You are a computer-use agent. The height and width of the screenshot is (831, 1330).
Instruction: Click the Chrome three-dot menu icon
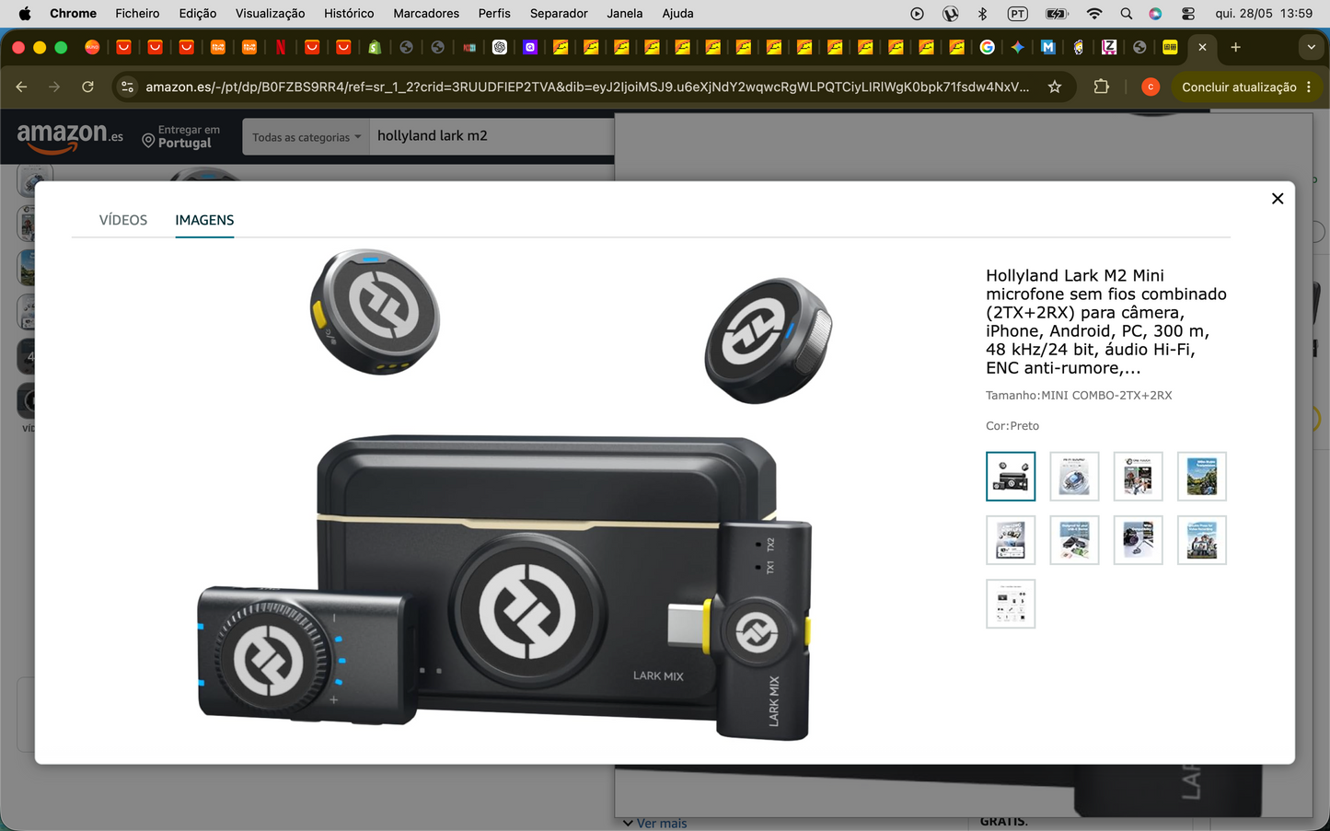click(1309, 87)
